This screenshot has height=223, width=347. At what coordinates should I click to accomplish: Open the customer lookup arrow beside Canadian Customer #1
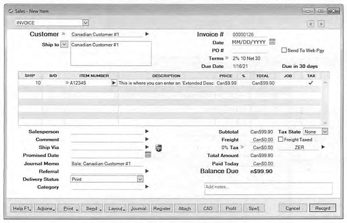(147, 34)
